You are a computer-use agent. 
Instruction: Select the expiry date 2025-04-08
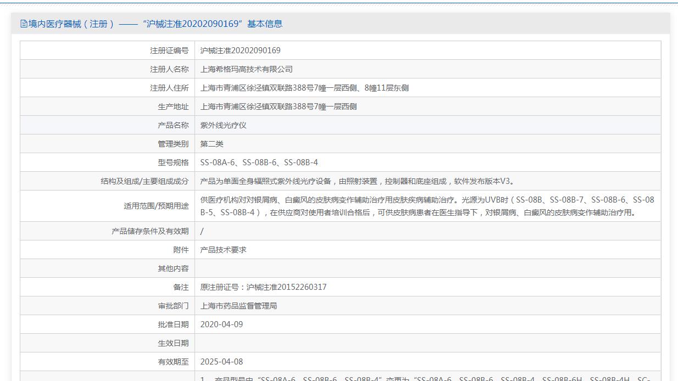[221, 362]
